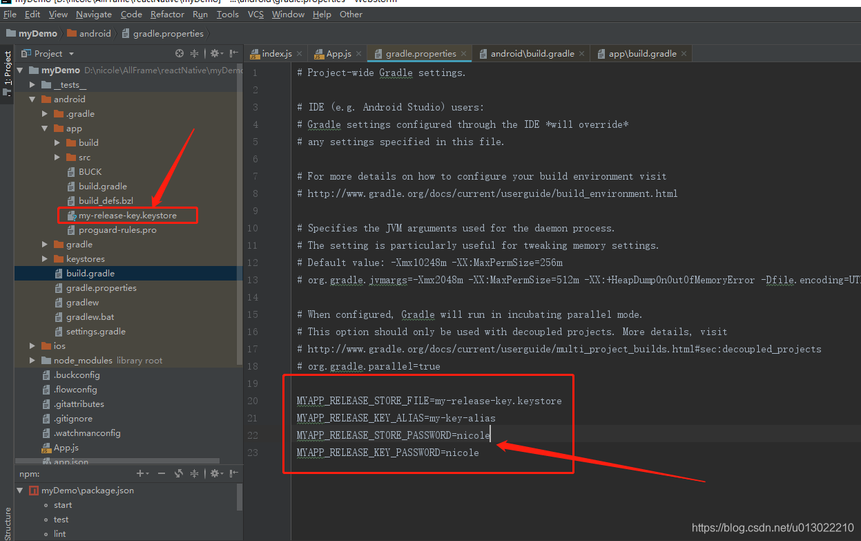Collapse the android folder
861x541 pixels.
point(32,99)
